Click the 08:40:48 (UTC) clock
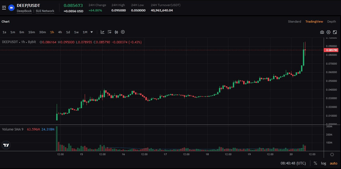 point(293,163)
